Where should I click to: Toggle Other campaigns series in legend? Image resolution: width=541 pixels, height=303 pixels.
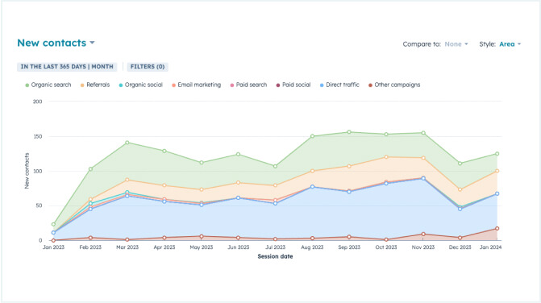(x=394, y=85)
